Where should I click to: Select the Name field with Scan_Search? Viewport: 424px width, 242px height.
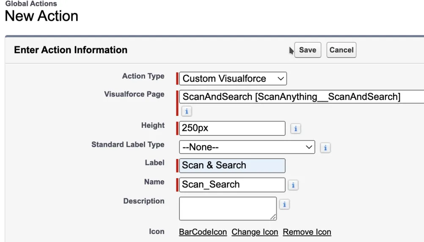232,185
